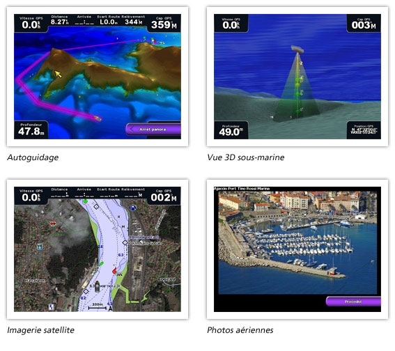Viewport: 395px width, 351px height.
Task: Select the restaurant fork-and-knife marker
Action: [x=40, y=247]
